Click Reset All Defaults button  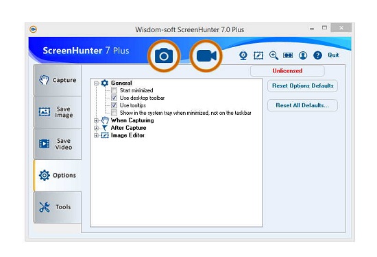pyautogui.click(x=302, y=105)
